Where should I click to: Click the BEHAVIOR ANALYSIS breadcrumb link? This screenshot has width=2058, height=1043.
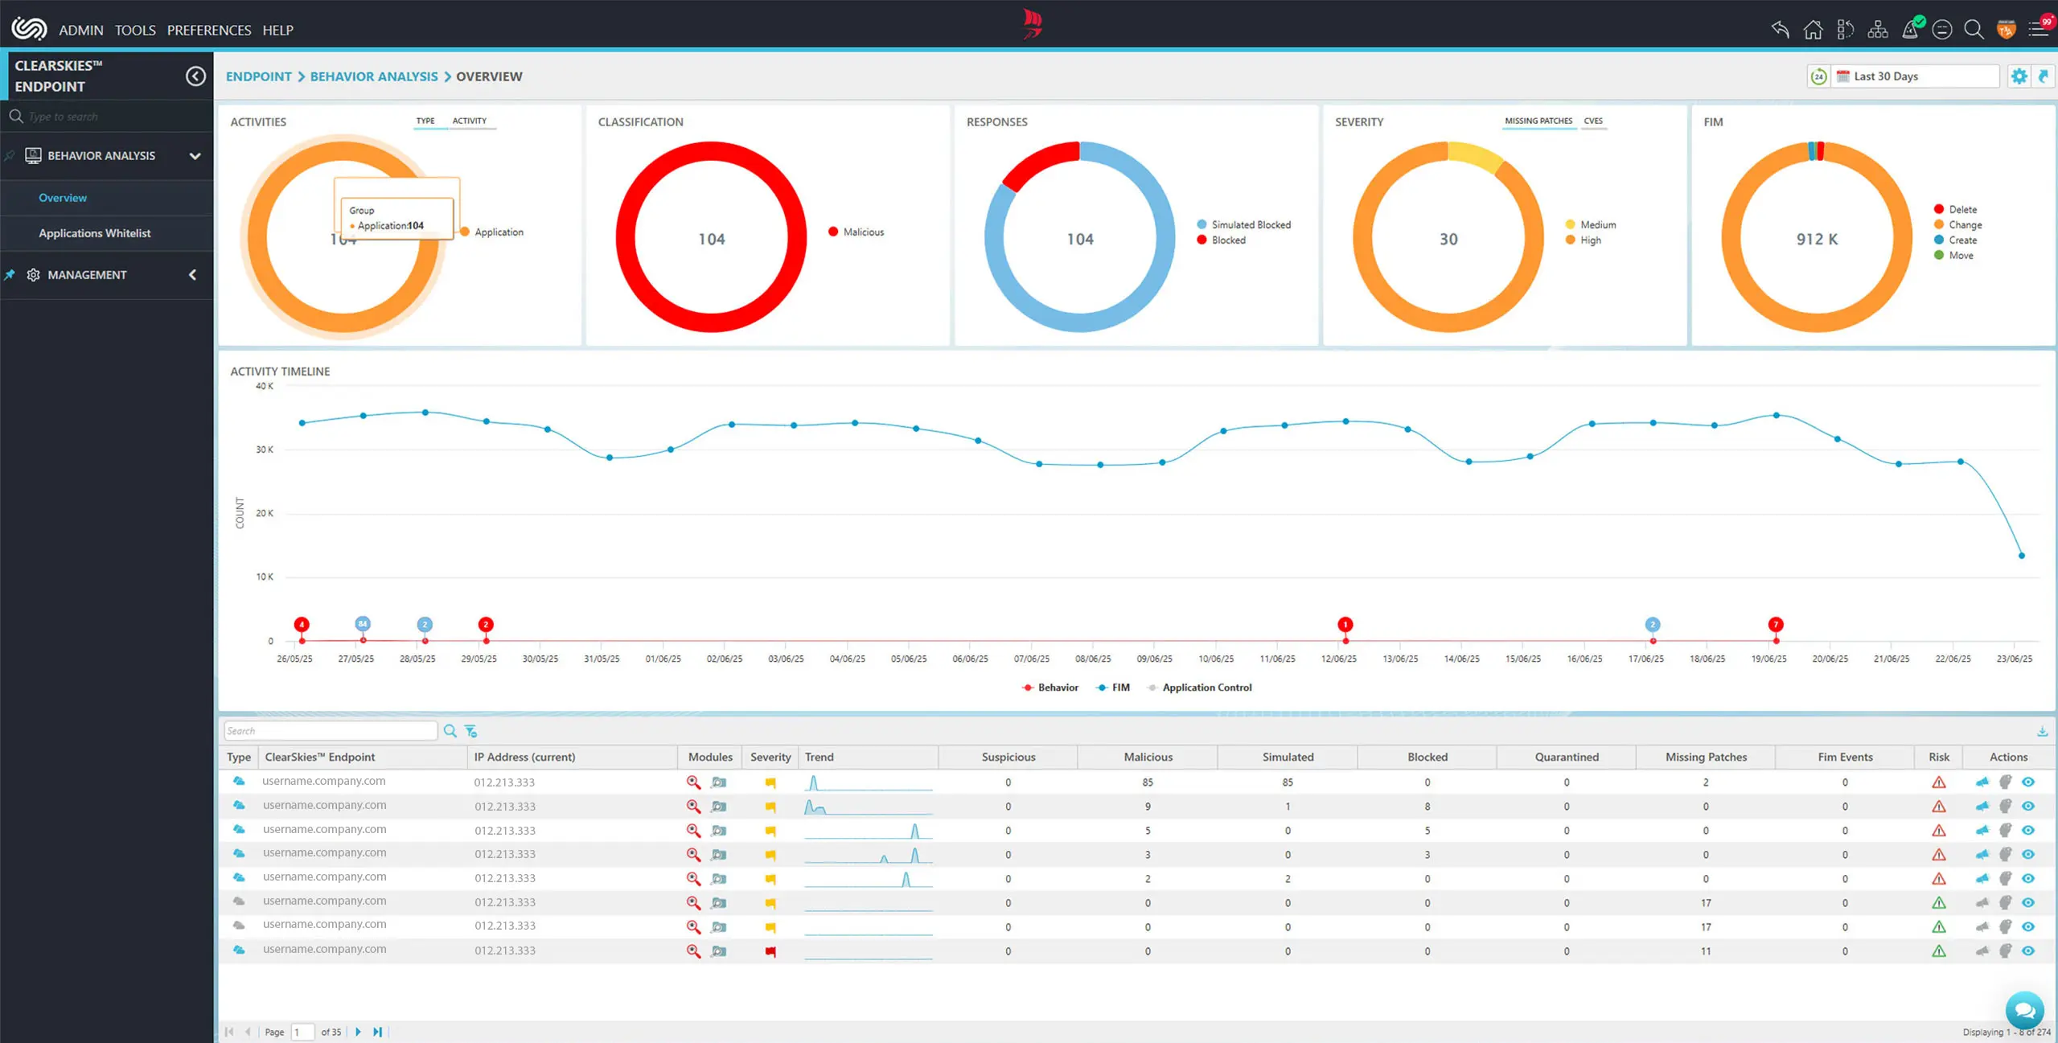[x=374, y=76]
